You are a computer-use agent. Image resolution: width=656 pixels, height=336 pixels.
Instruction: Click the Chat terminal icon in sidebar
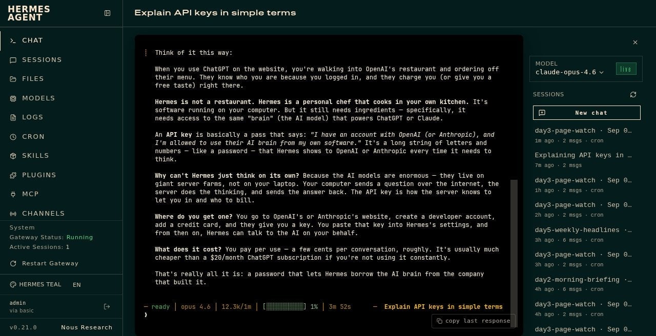[x=13, y=40]
